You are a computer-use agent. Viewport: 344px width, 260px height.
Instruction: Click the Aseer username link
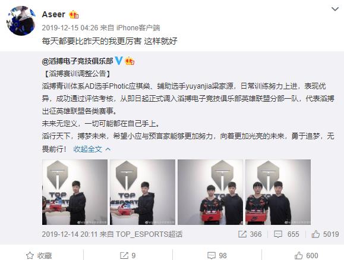[x=53, y=14]
